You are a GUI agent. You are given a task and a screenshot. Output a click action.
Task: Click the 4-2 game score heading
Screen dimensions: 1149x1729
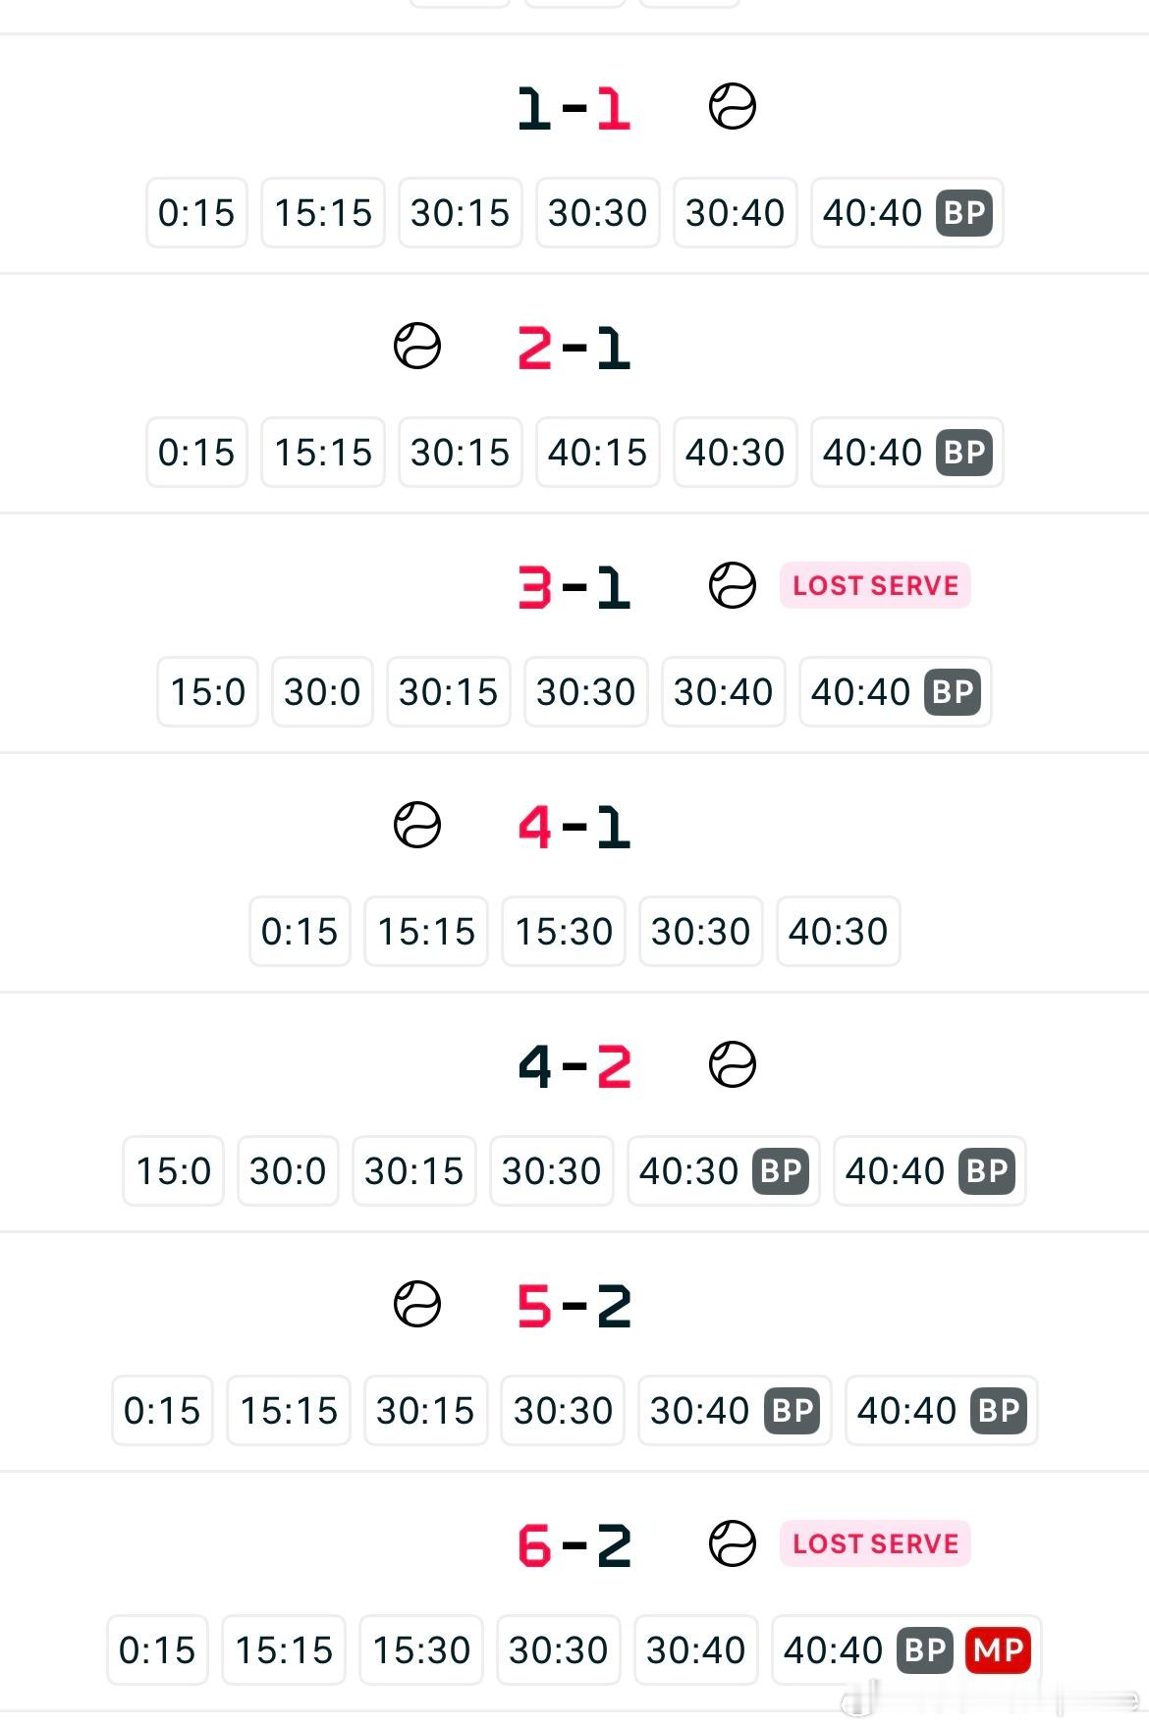tap(574, 1066)
